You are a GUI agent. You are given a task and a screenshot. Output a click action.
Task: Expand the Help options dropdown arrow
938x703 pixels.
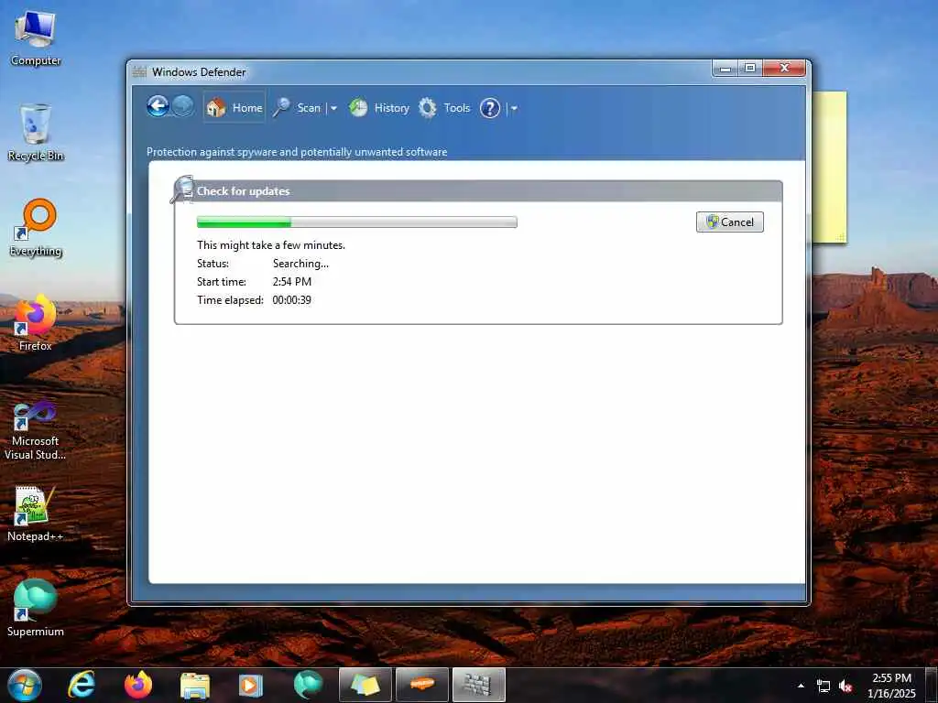pos(515,108)
